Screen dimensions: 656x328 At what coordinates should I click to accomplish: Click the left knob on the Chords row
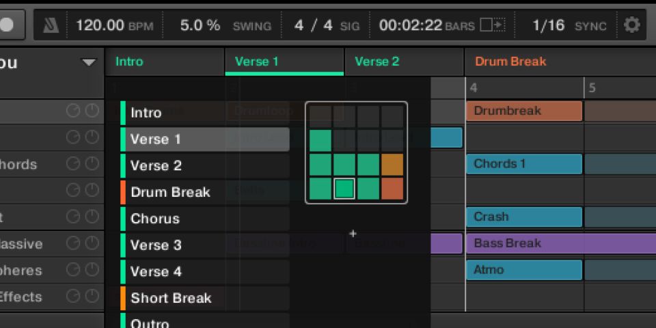point(73,165)
